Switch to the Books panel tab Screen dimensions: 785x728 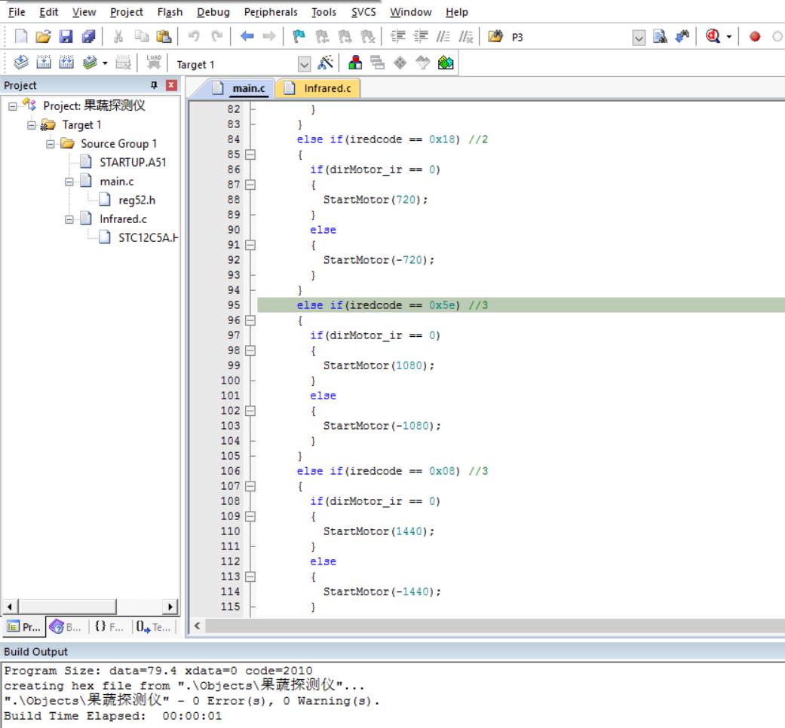click(x=66, y=627)
